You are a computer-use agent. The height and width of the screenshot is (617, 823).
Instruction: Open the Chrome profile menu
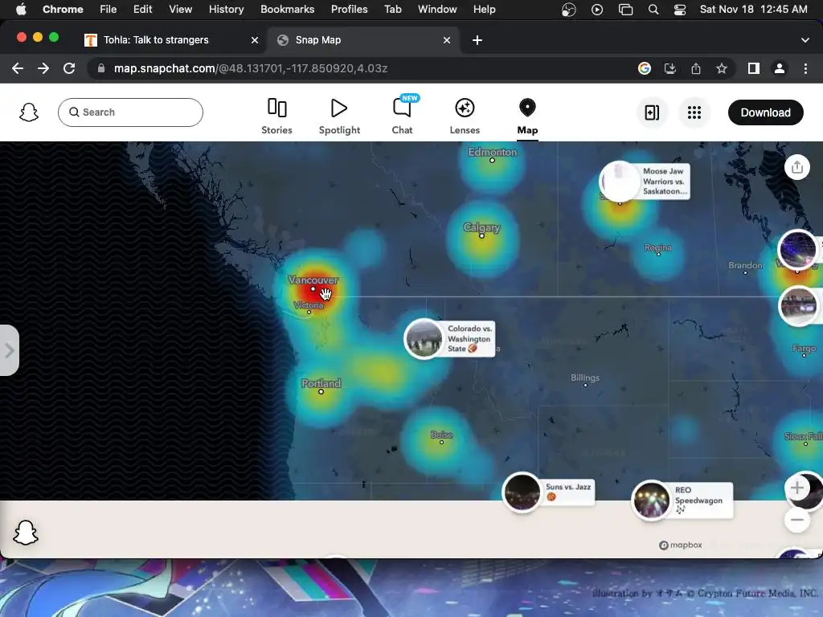pyautogui.click(x=779, y=68)
